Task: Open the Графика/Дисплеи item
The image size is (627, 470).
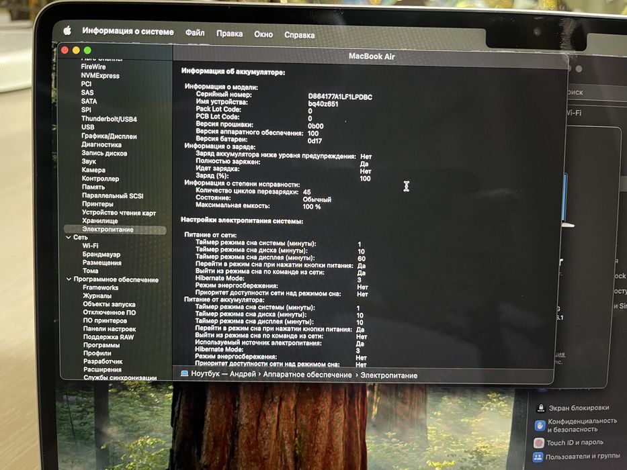Action: (109, 136)
